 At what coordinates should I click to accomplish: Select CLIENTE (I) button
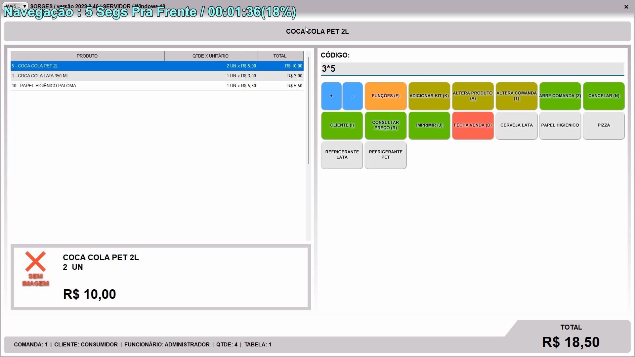(x=342, y=125)
